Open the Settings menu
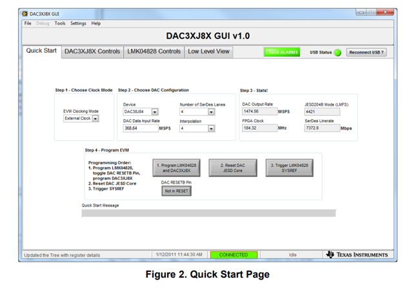The image size is (413, 288). (x=78, y=23)
